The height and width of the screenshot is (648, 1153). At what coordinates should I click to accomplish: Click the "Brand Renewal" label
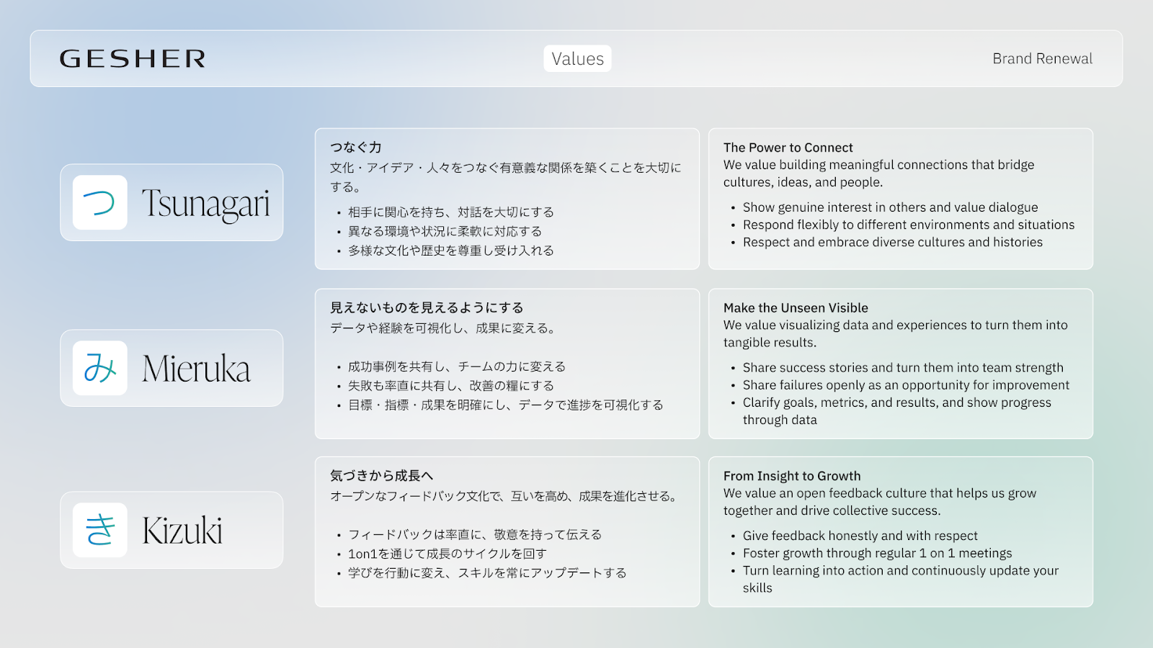tap(1042, 58)
